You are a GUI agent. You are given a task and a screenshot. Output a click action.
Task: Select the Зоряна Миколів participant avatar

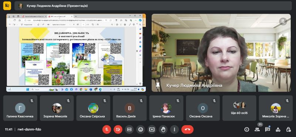tap(57, 108)
